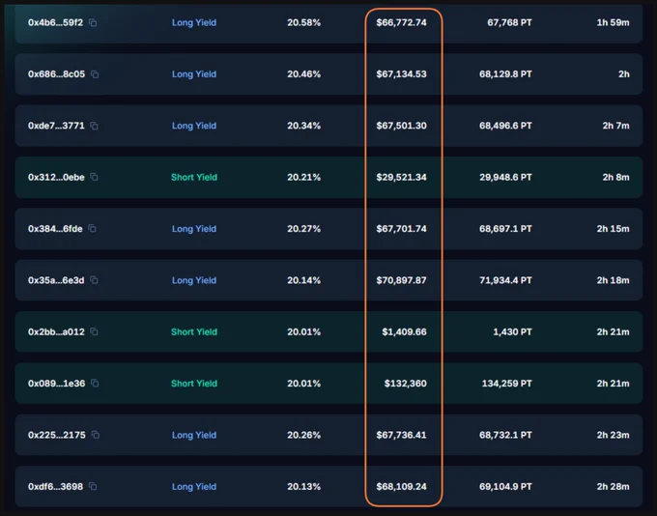Click the $67,701.74 amount
This screenshot has height=516, width=657.
[401, 229]
